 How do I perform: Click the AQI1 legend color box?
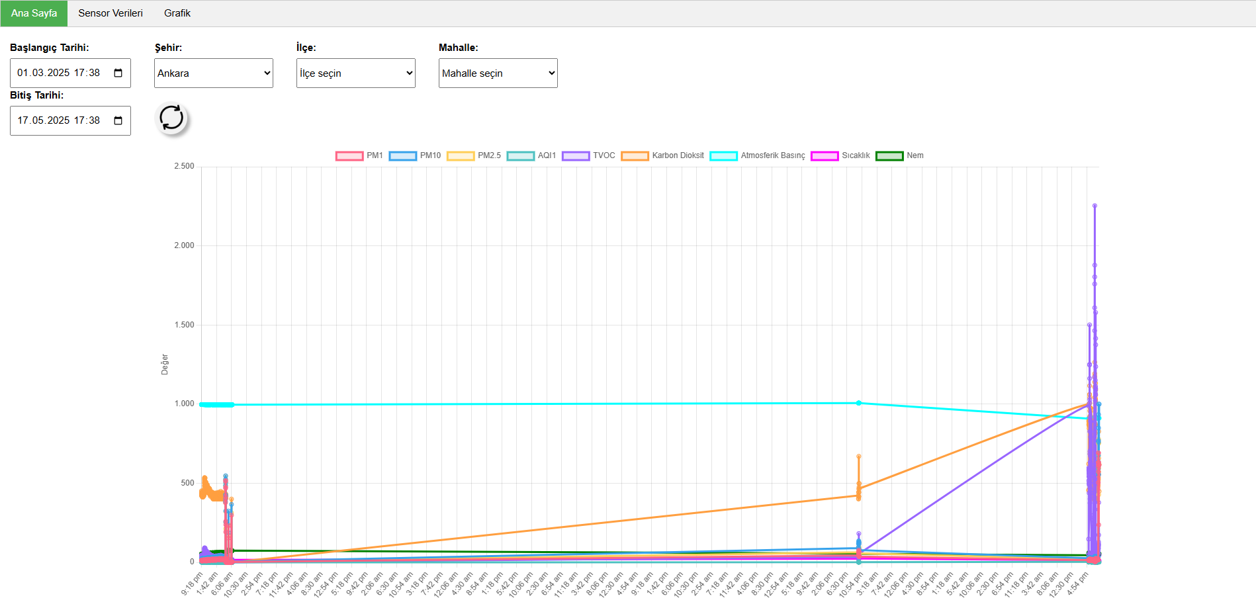(x=521, y=155)
